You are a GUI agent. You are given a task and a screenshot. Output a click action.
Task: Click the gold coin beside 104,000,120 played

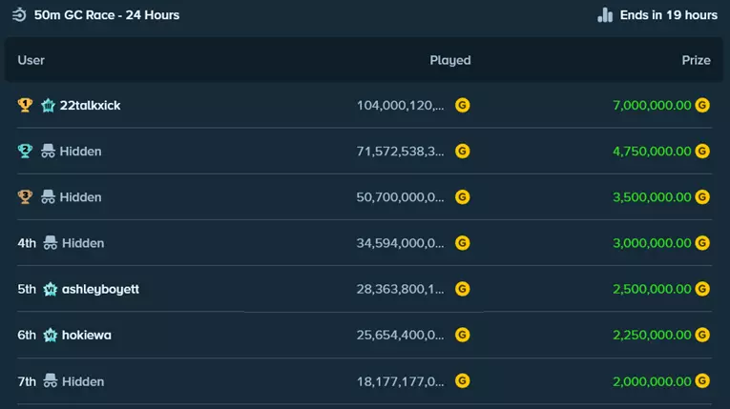462,105
